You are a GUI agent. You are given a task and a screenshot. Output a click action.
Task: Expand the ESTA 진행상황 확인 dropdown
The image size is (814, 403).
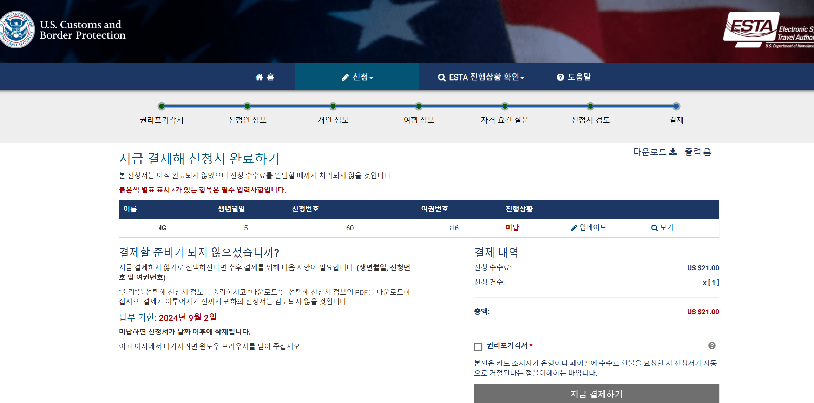pos(481,77)
